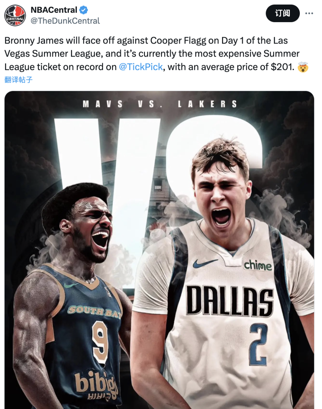The width and height of the screenshot is (322, 409).
Task: Click the SOUTH BAY lettering on the jersey
Action: pyautogui.click(x=95, y=311)
